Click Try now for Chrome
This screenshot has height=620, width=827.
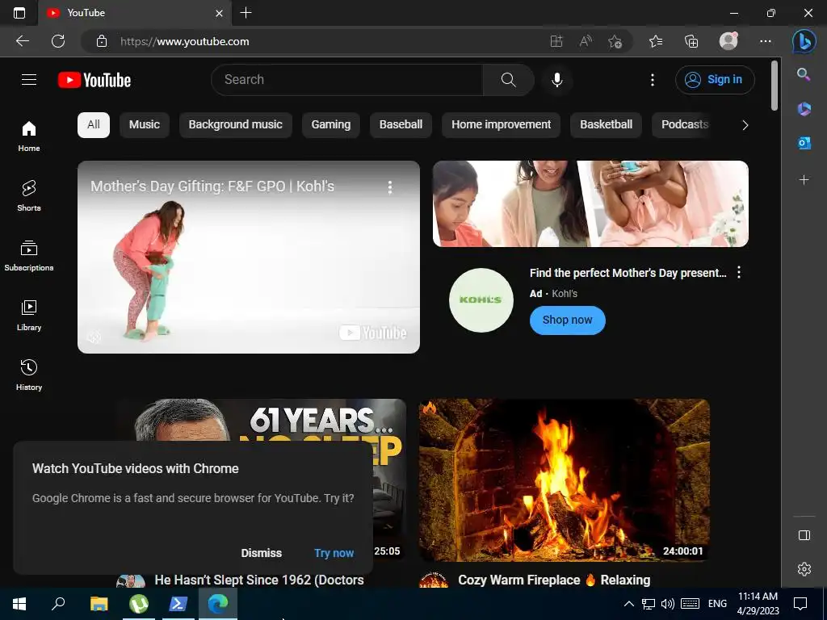[334, 553]
